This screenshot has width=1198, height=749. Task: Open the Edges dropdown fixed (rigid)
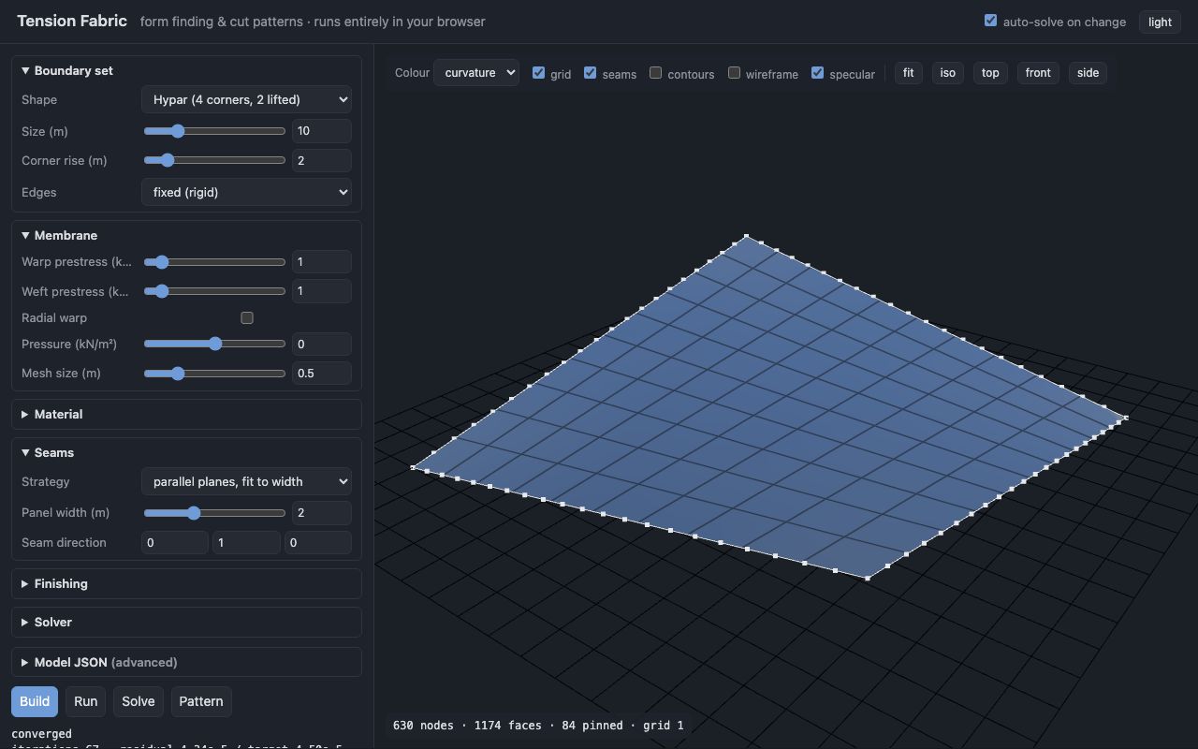246,192
